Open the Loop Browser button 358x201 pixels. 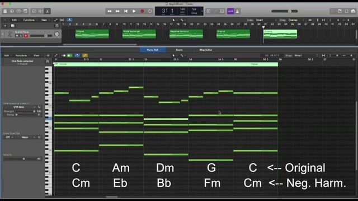pyautogui.click(x=347, y=11)
